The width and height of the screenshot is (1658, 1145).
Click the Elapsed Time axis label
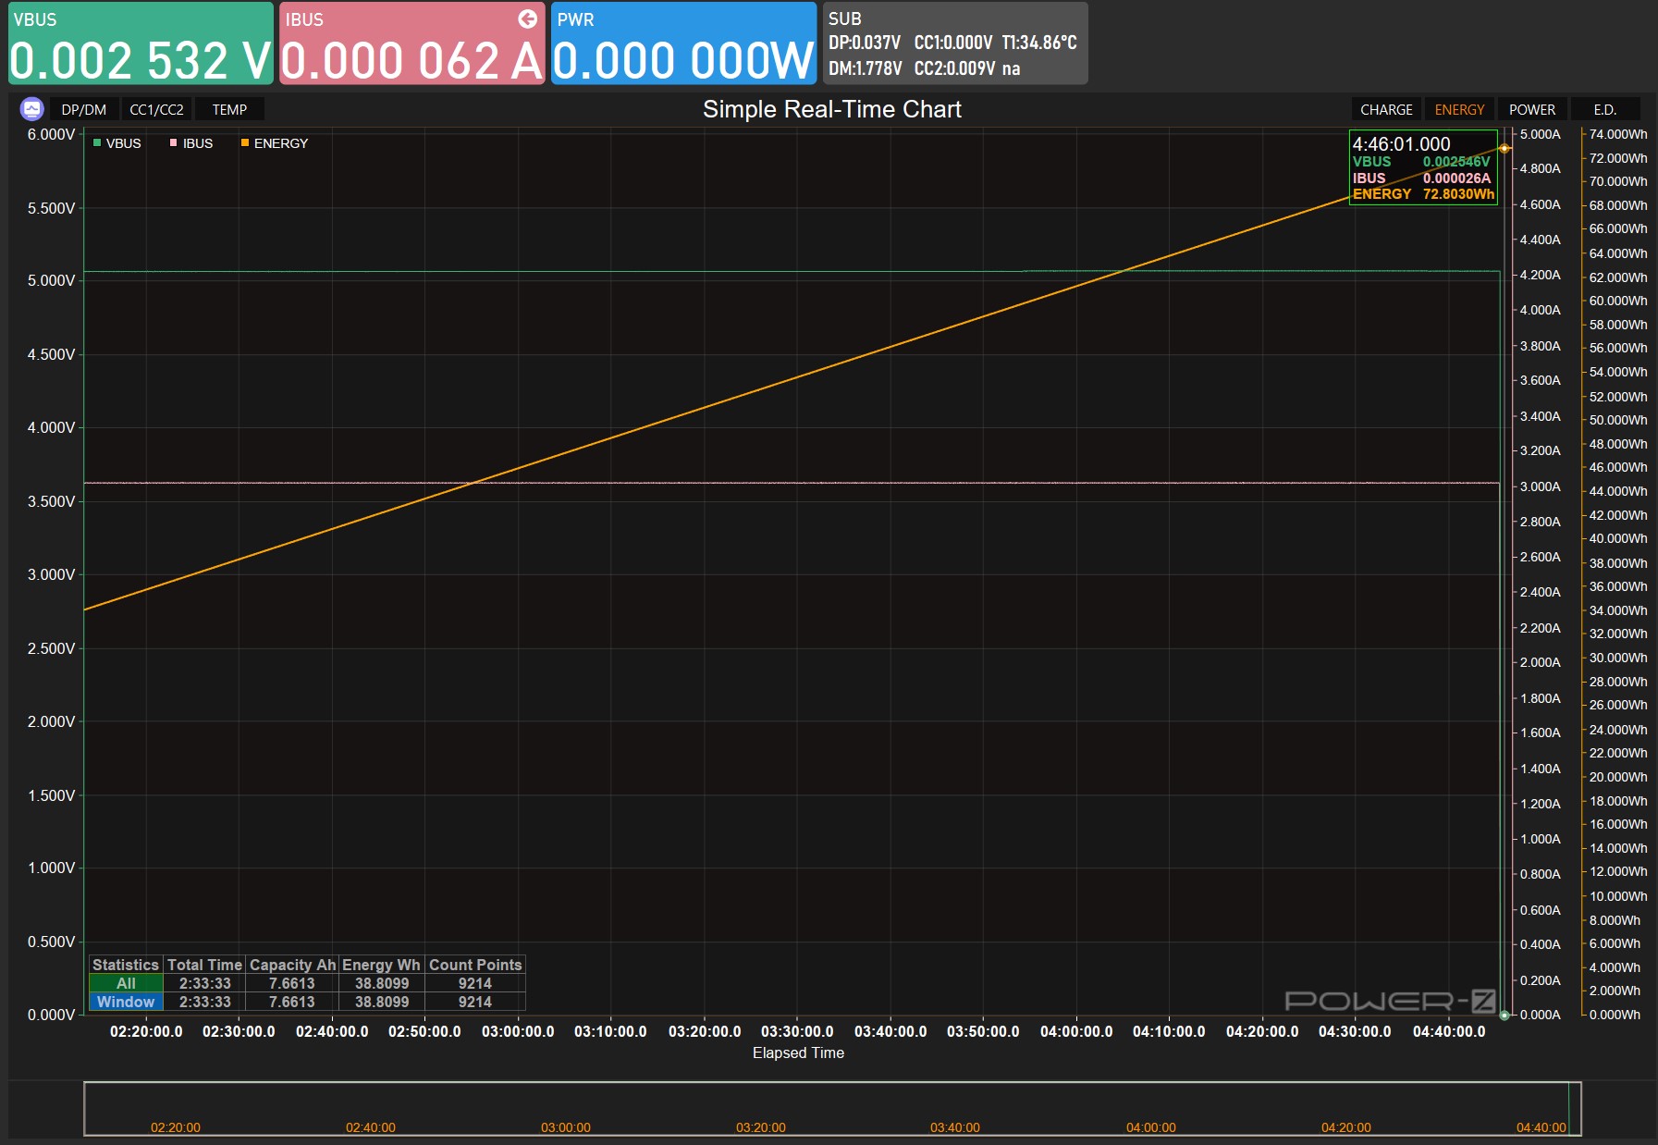798,1053
